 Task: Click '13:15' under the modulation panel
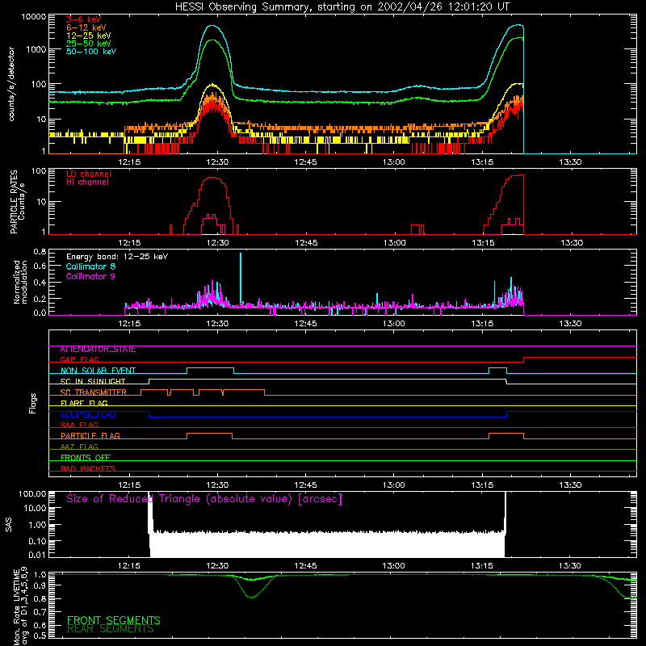coord(482,324)
